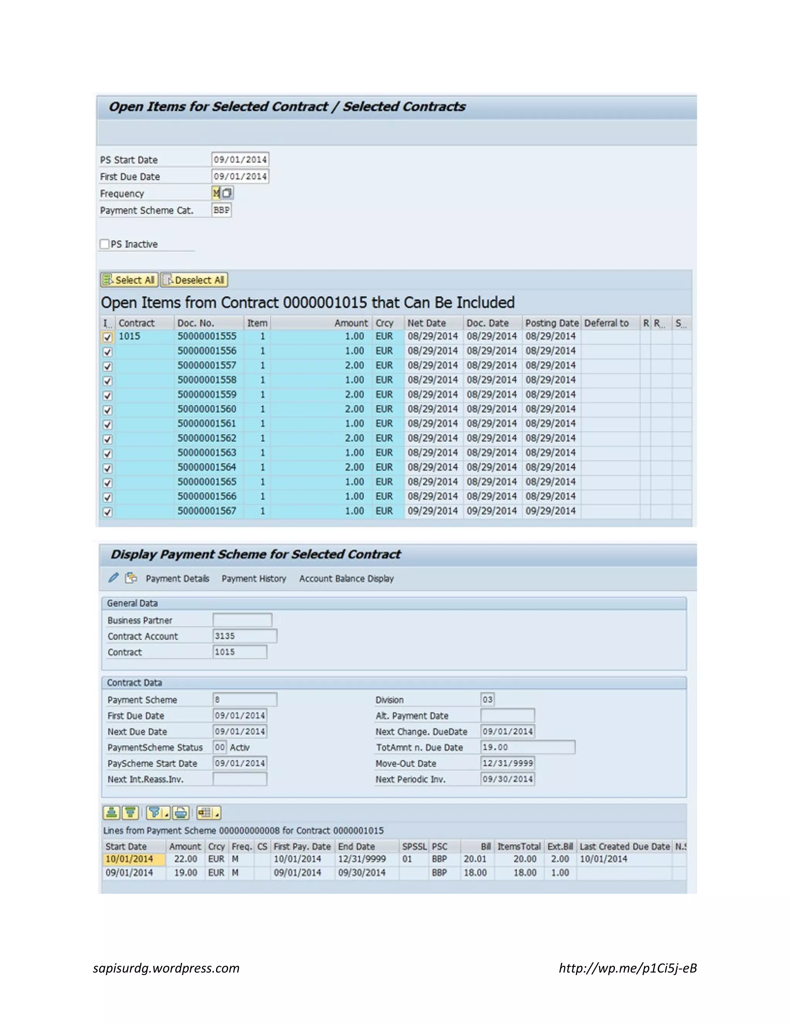Click the Select All button

click(x=129, y=280)
